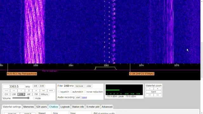The image size is (203, 114).
Task: Click the waterfall zoom out settings button
Action: (x=12, y=113)
